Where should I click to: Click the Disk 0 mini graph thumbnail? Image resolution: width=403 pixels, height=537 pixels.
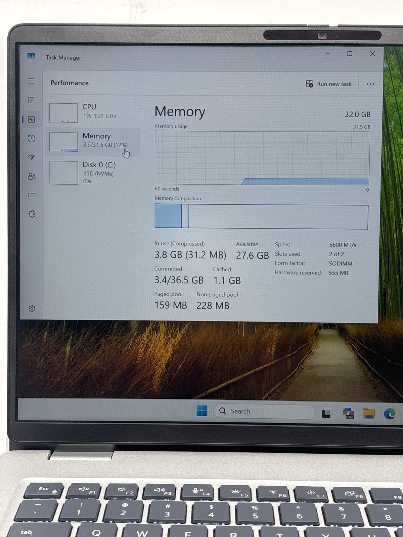(64, 173)
